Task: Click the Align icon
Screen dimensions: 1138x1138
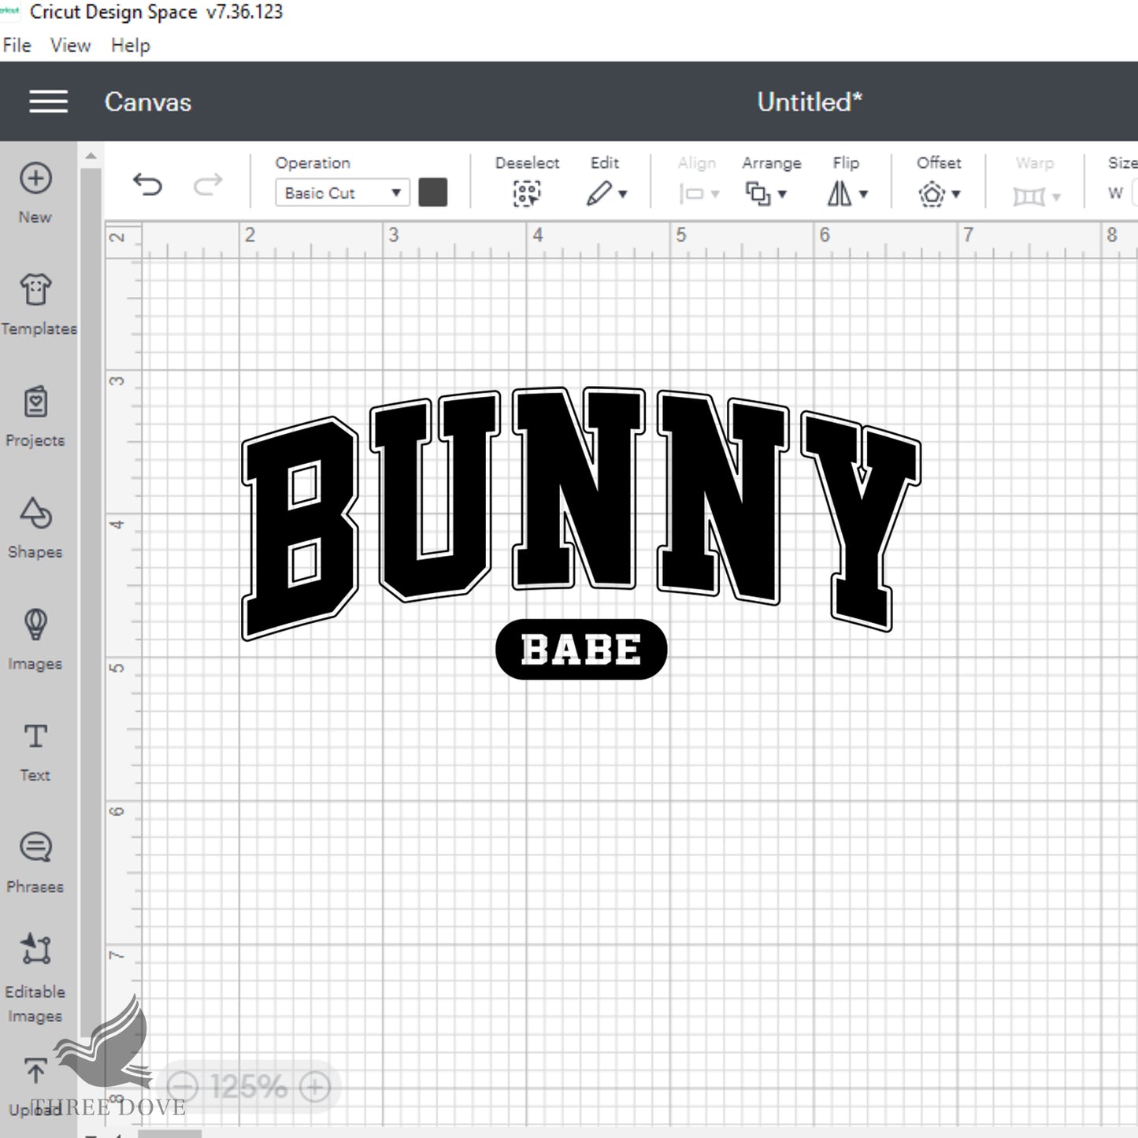Action: coord(691,194)
